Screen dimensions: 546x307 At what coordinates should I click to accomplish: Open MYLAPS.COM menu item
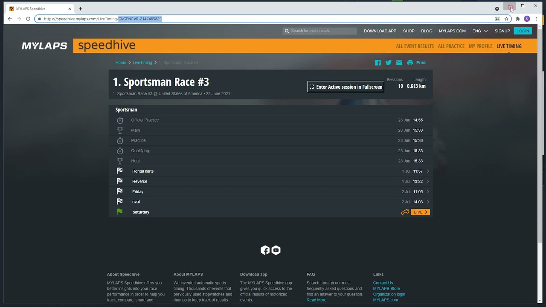452,31
